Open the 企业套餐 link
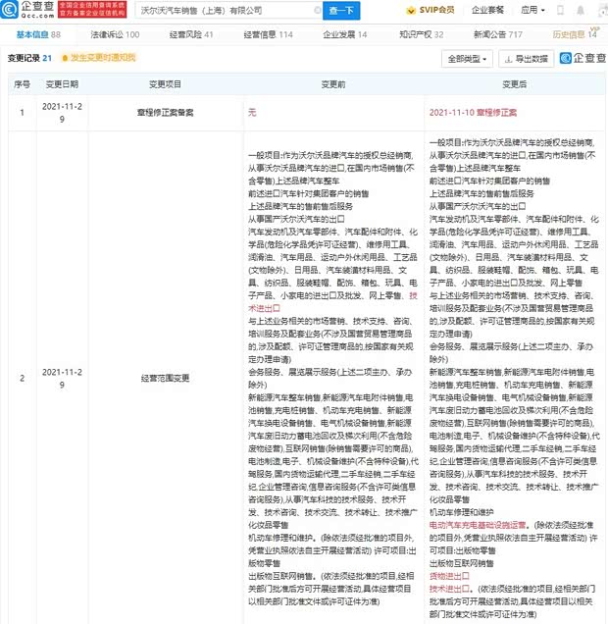 tap(487, 10)
